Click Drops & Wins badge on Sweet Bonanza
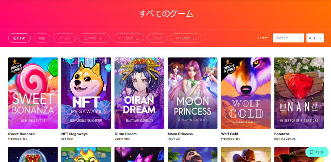The height and width of the screenshot is (162, 331). point(17,66)
